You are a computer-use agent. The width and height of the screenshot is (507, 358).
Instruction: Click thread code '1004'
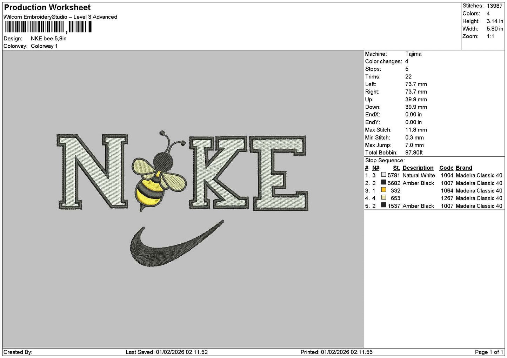pyautogui.click(x=447, y=175)
